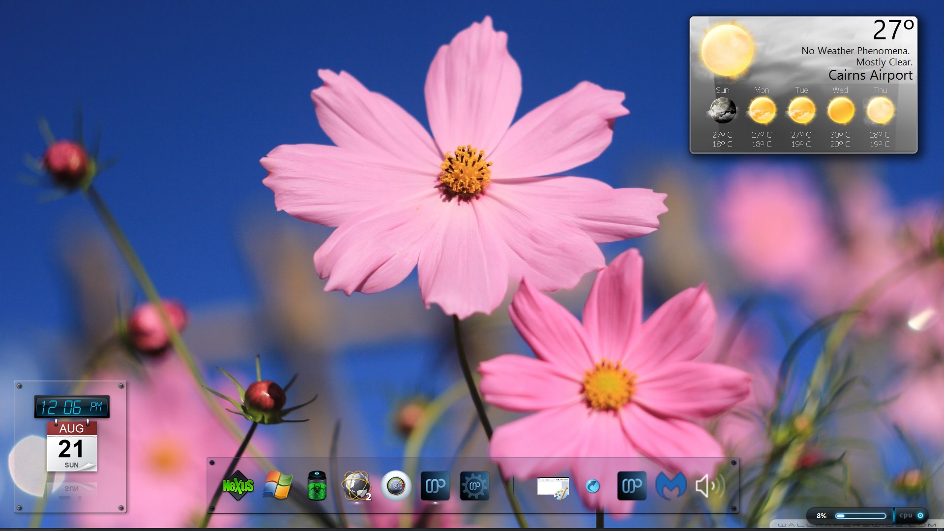Click the Windows Start flag icon

pyautogui.click(x=278, y=486)
